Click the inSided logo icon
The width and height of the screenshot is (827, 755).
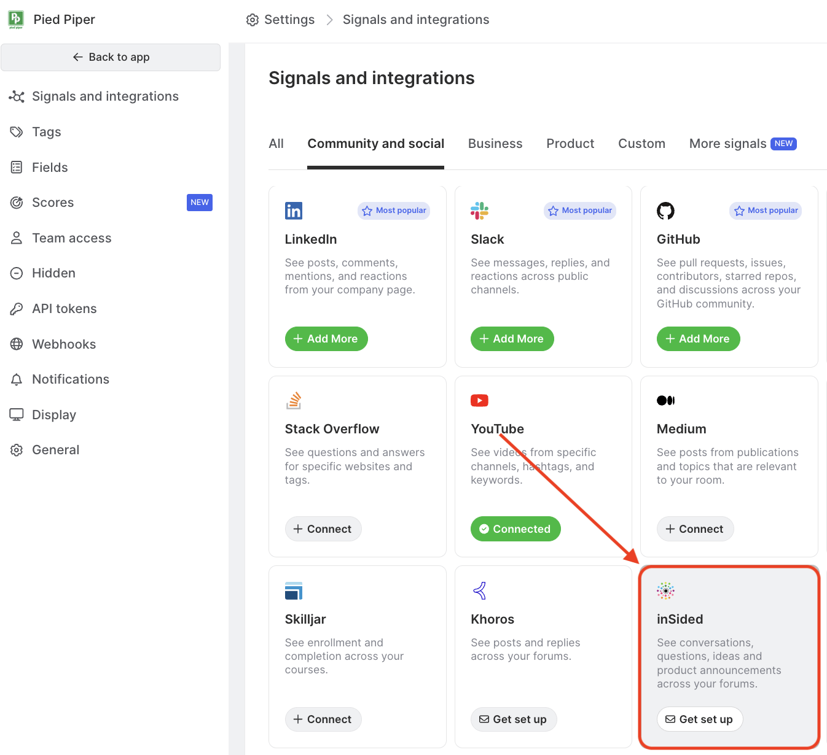(x=665, y=590)
